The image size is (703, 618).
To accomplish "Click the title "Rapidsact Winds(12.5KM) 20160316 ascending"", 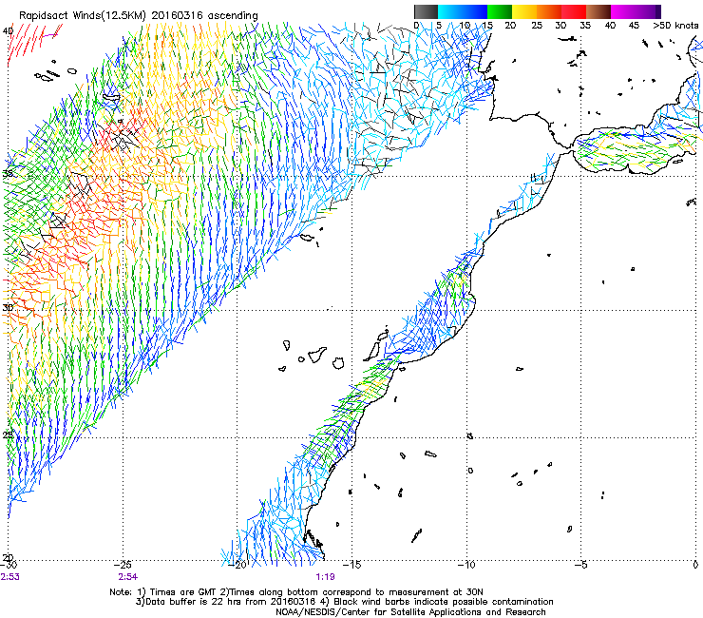I will (139, 16).
